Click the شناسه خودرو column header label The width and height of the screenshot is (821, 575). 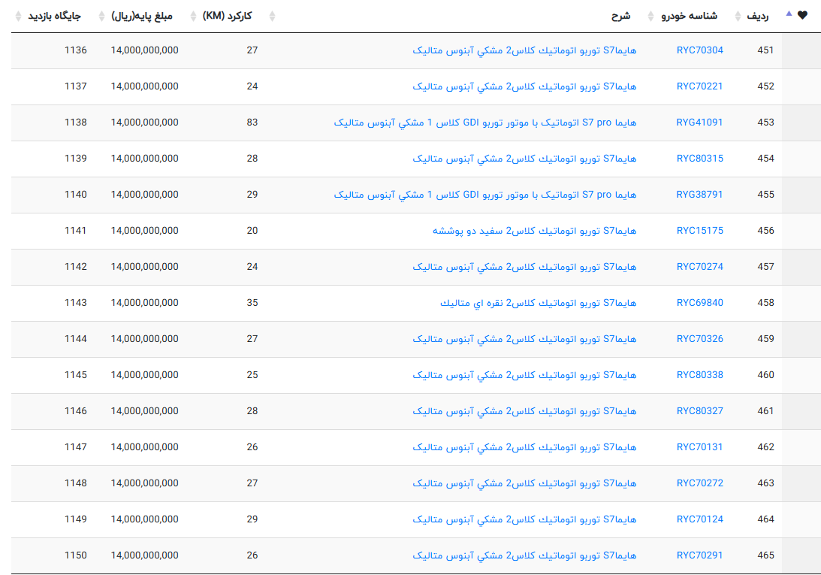tap(689, 17)
